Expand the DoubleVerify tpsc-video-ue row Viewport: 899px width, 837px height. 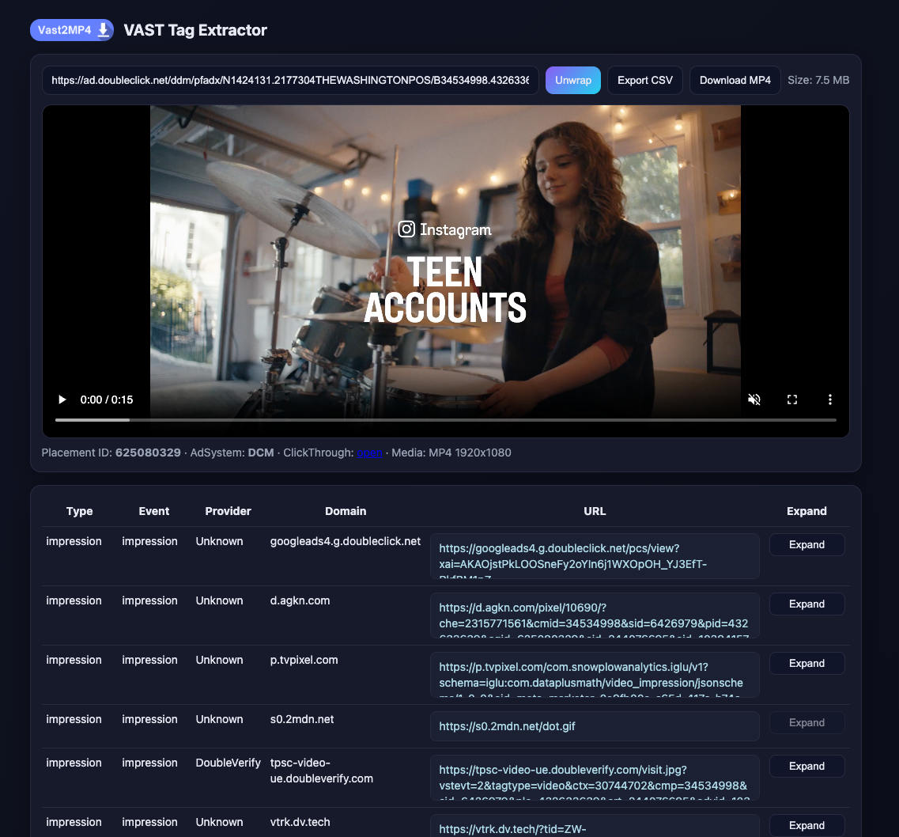coord(806,766)
